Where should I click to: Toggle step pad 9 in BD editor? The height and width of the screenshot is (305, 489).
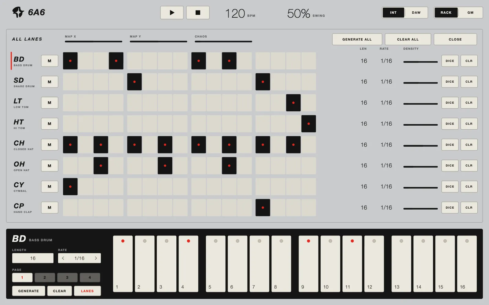pos(308,264)
